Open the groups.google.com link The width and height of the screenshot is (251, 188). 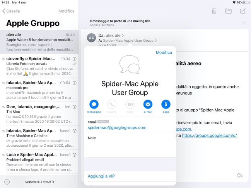(x=209, y=135)
